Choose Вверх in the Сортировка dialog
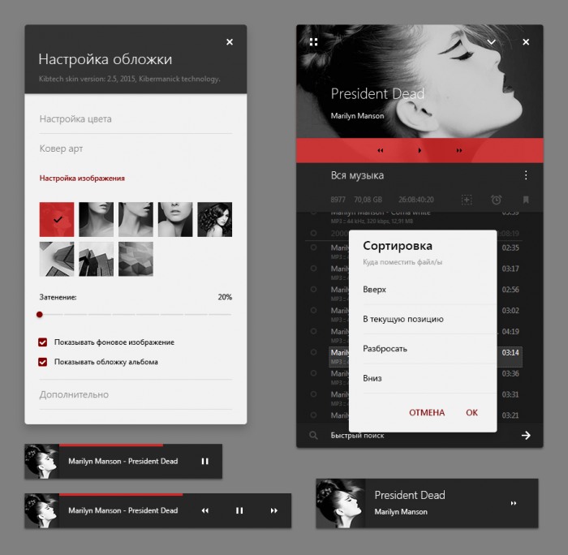The height and width of the screenshot is (555, 568). (429, 290)
